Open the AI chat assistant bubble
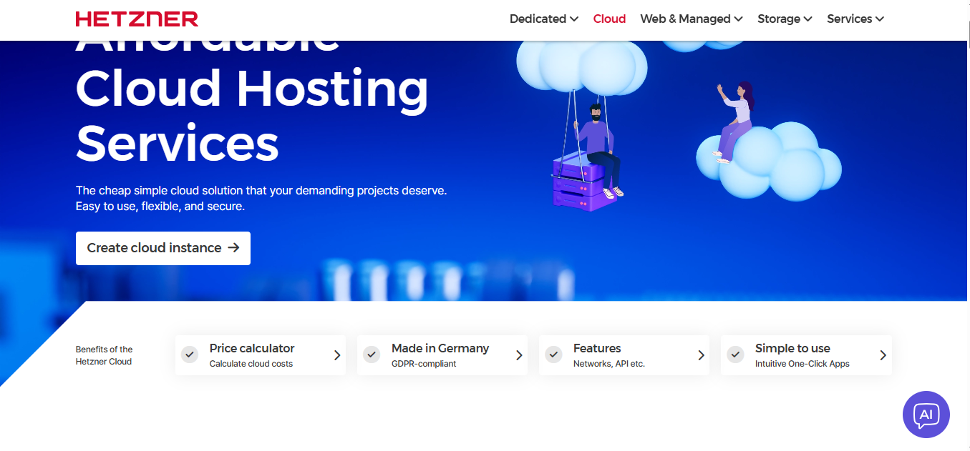The width and height of the screenshot is (970, 451). 926,415
